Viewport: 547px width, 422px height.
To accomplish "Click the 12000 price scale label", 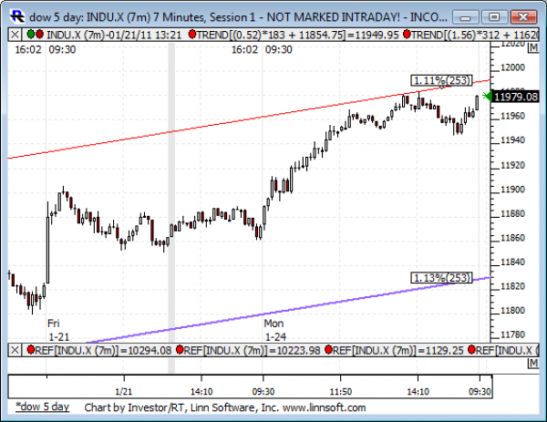I will 512,67.
